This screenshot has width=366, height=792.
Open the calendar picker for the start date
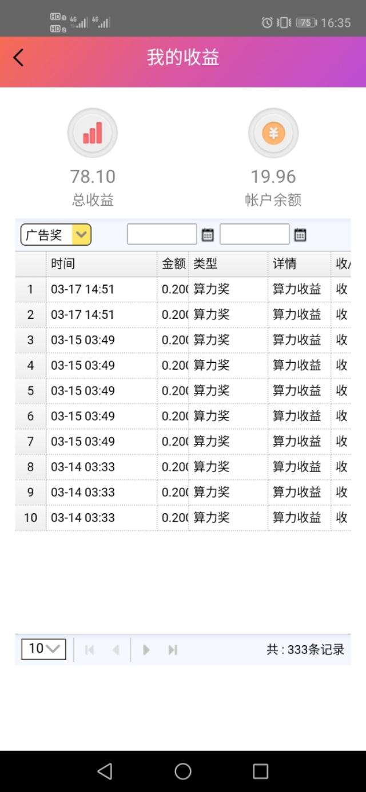206,234
